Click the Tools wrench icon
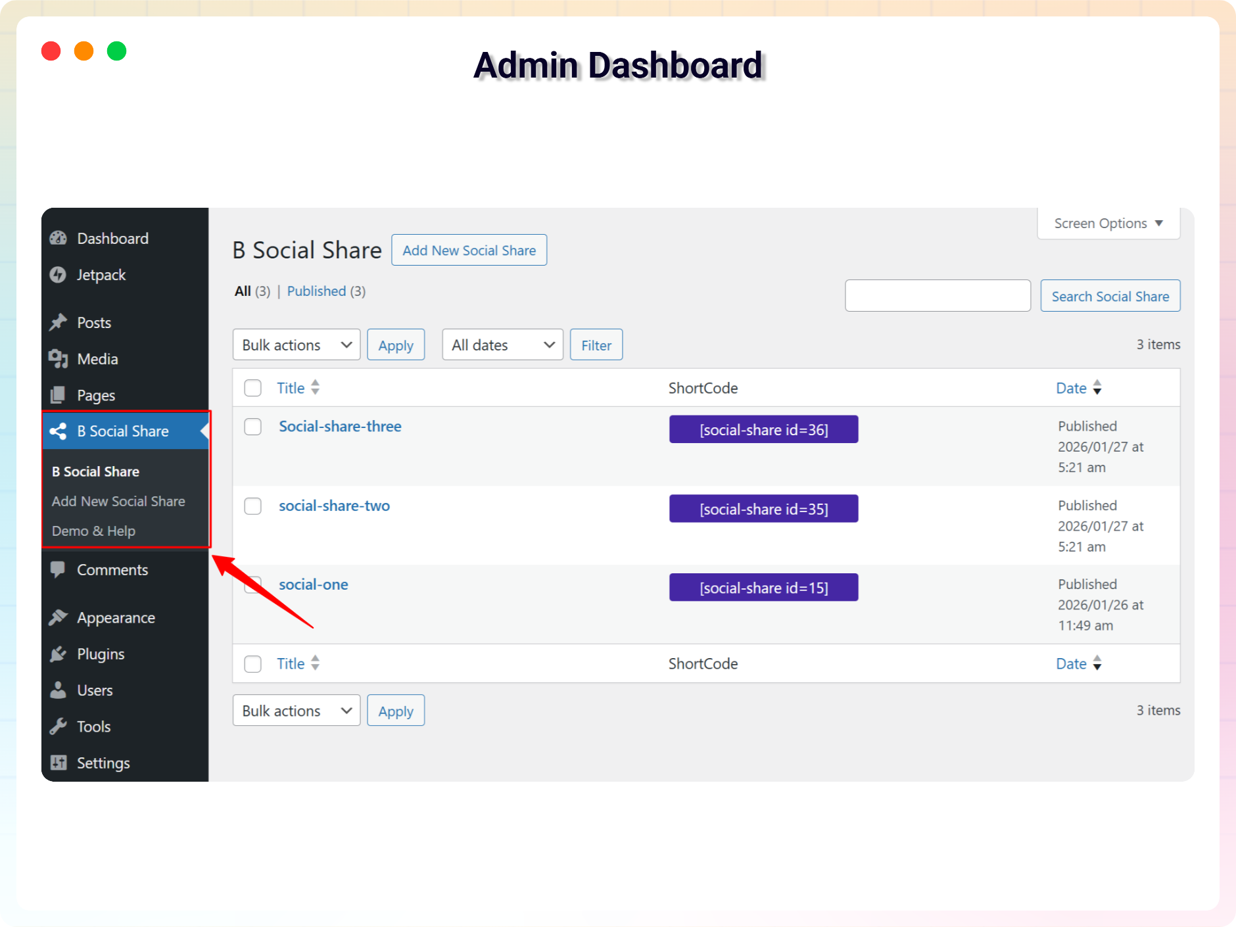Image resolution: width=1236 pixels, height=927 pixels. pyautogui.click(x=59, y=726)
